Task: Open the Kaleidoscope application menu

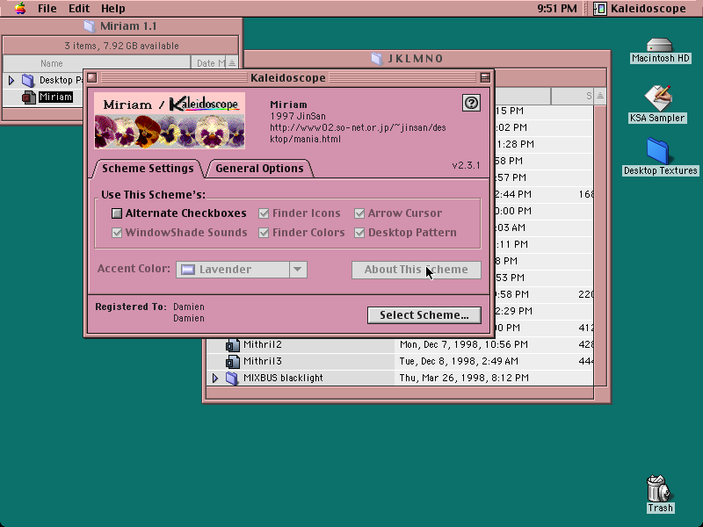Action: (641, 8)
